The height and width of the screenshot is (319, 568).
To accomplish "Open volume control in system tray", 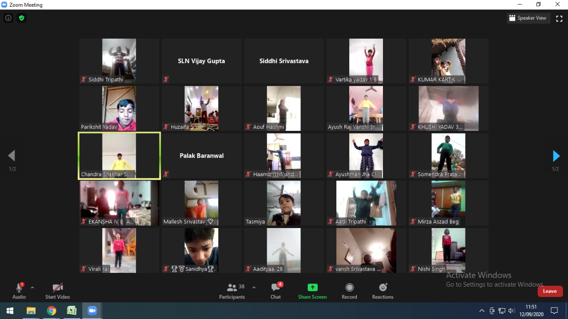I will (x=512, y=311).
